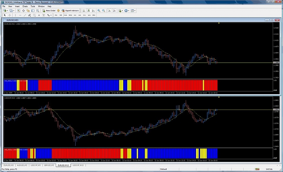
Task: Click the chart shift marker on USDCHF chart
Action: (219, 97)
